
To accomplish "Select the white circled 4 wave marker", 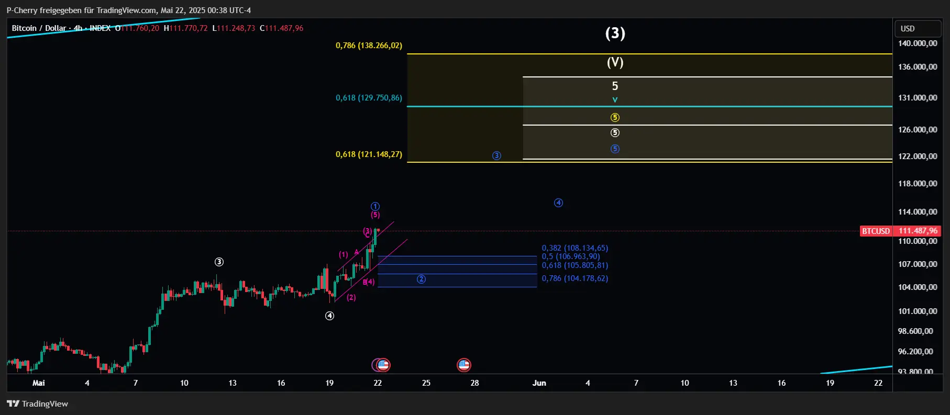I will 329,316.
